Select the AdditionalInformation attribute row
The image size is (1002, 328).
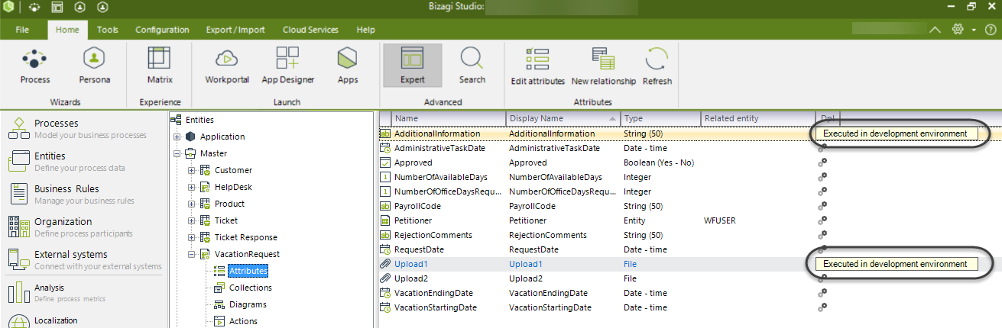point(690,133)
